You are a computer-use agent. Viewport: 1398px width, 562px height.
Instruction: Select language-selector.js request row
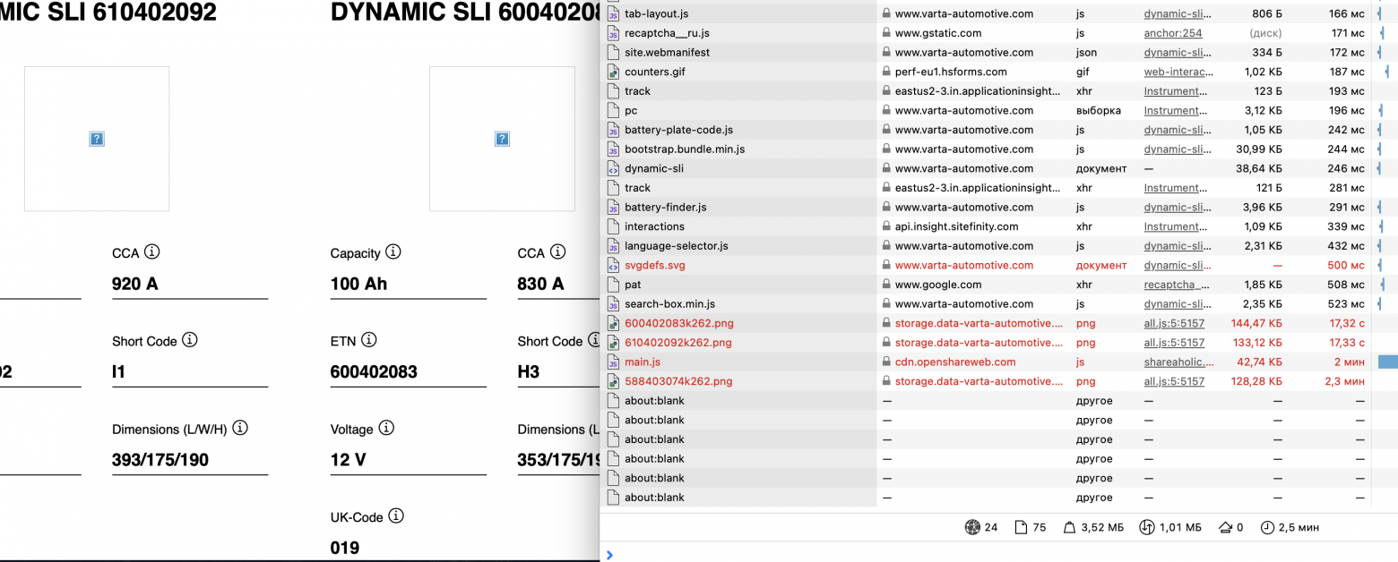998,245
